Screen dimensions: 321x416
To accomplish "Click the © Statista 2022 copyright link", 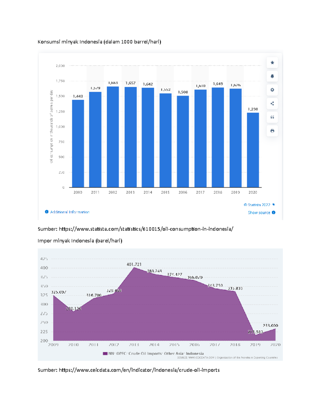I will tap(257, 205).
